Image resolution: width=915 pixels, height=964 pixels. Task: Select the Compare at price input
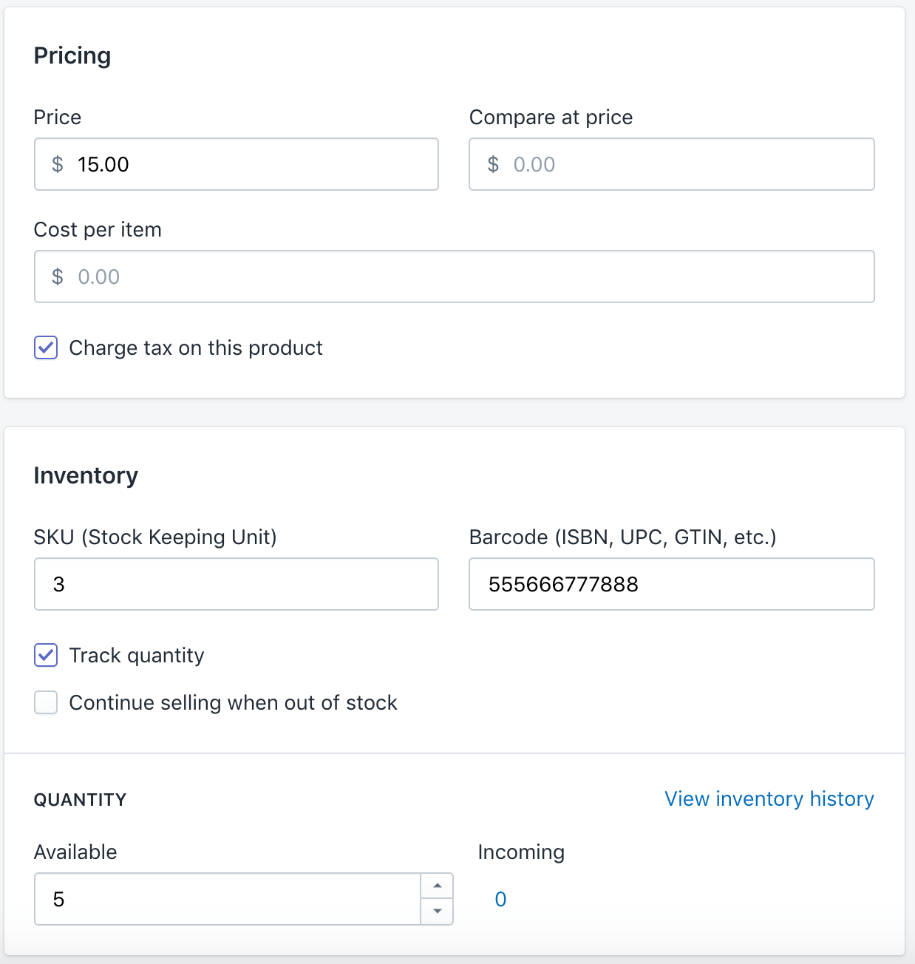(672, 164)
